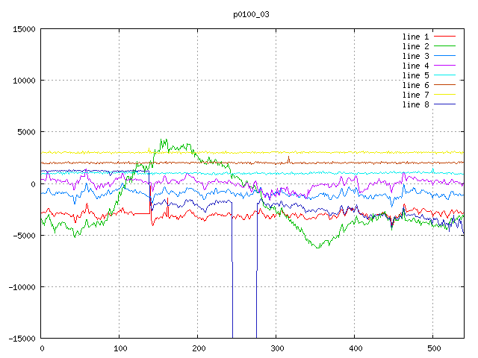Click the "line 3" legend entry text

[415, 56]
